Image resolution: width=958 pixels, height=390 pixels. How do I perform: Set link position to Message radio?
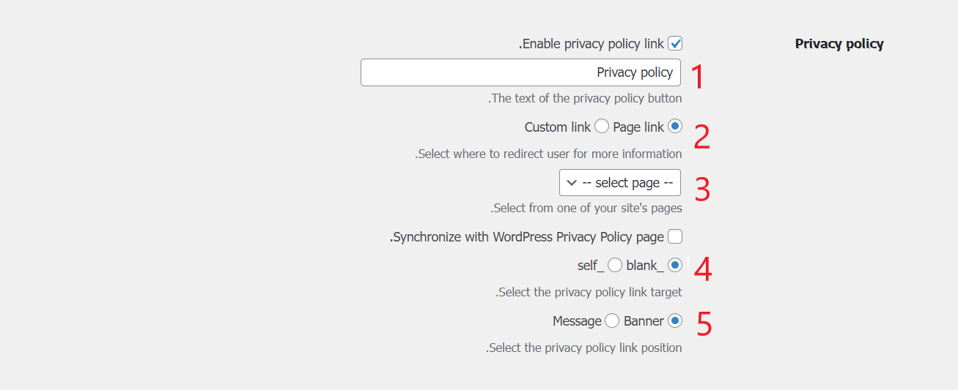[x=613, y=320]
